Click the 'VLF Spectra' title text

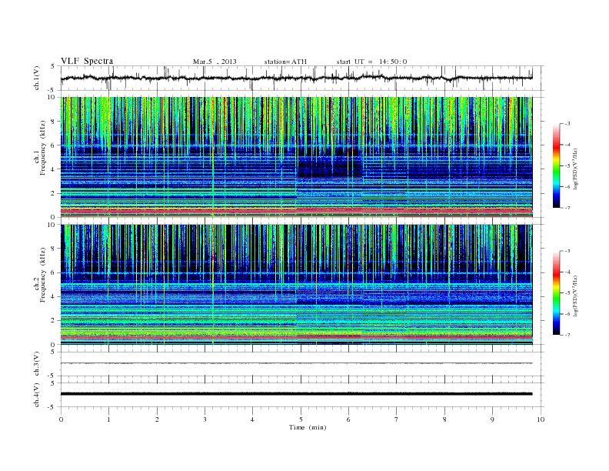pos(87,61)
